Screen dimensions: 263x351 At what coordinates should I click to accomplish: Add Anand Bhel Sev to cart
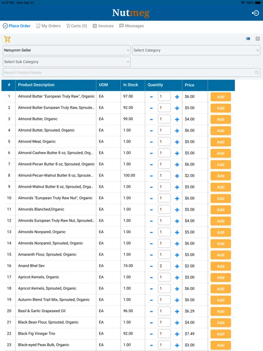tap(221, 266)
